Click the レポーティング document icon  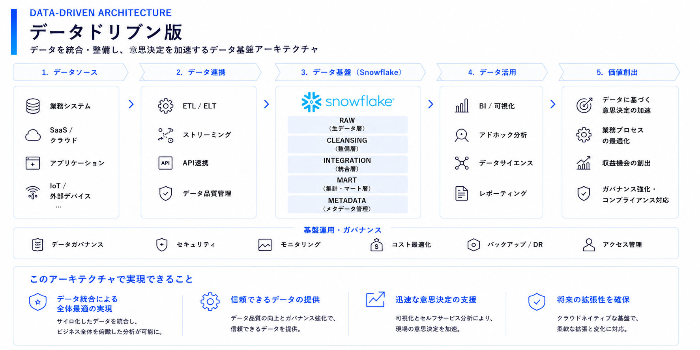tap(461, 193)
